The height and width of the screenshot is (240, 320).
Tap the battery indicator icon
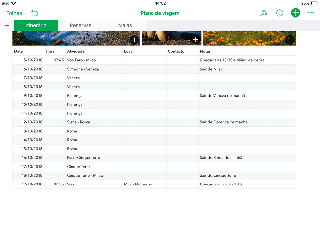click(x=314, y=3)
